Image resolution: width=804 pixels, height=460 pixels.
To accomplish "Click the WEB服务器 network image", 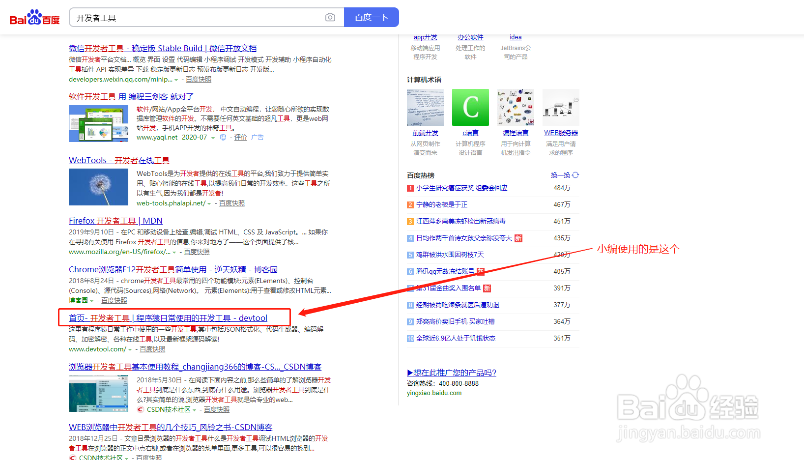I will pyautogui.click(x=561, y=107).
